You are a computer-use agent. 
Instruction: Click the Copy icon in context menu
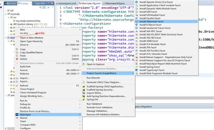click(x=17, y=49)
